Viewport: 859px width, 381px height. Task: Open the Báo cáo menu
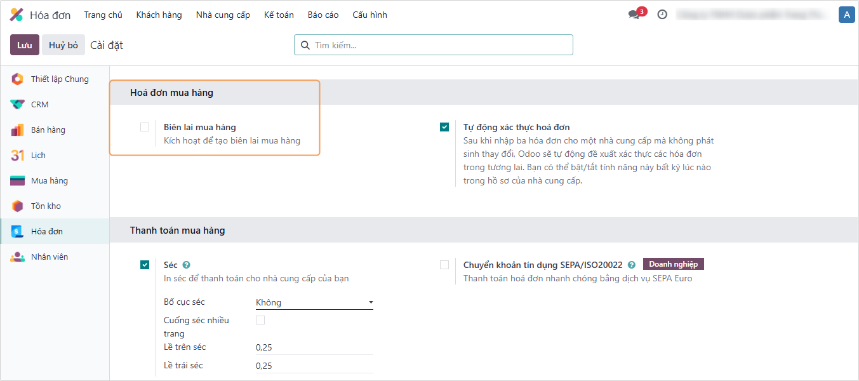(323, 15)
